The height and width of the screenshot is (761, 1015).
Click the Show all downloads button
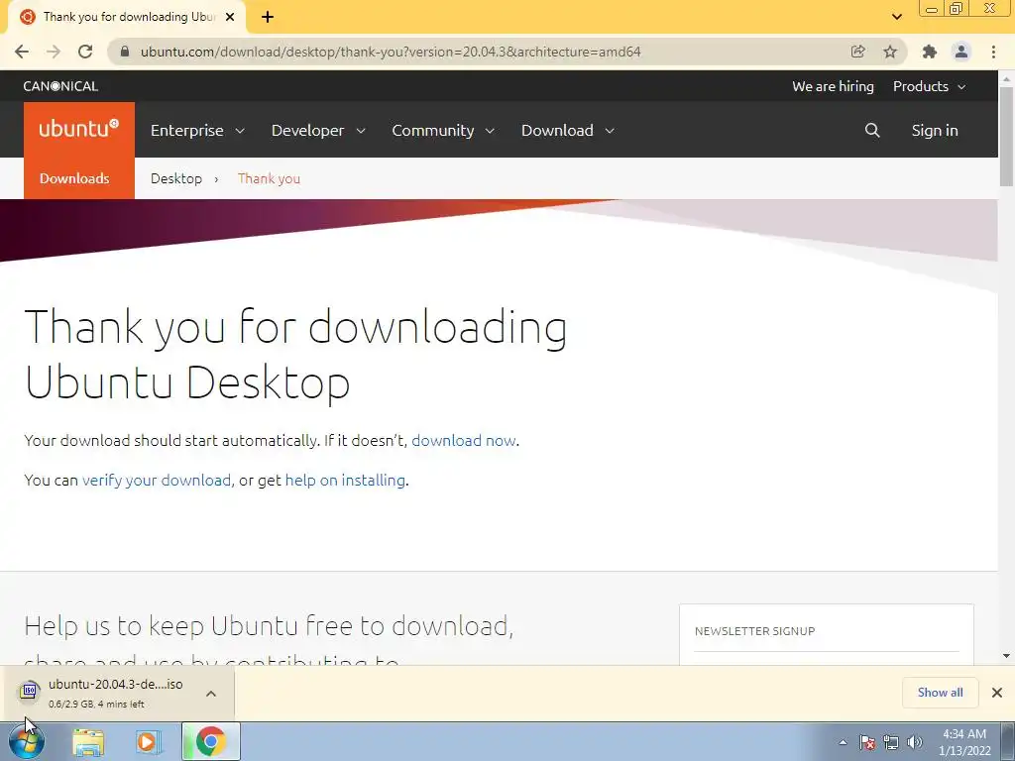pyautogui.click(x=940, y=693)
